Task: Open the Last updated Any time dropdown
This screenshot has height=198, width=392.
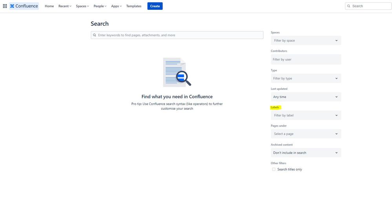Action: tap(306, 97)
